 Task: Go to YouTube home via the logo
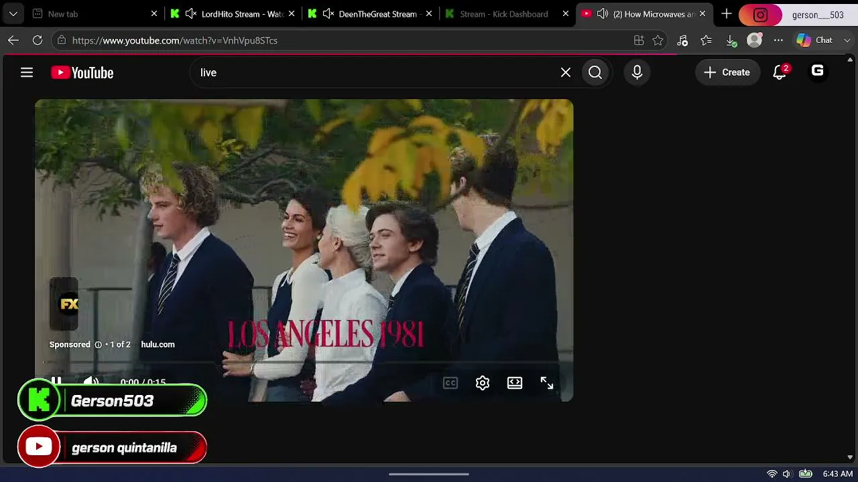click(82, 72)
